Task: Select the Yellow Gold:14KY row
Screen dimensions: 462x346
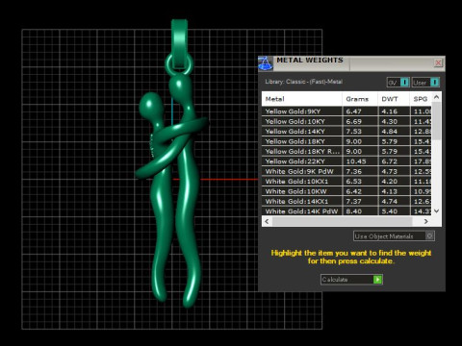Action: (x=346, y=132)
